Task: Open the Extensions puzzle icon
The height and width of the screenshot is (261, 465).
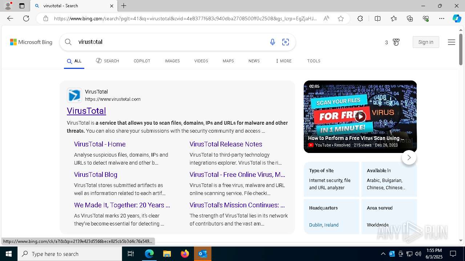Action: 360,18
